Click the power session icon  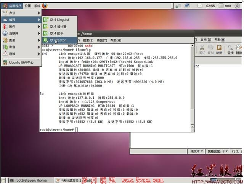[x=237, y=6]
